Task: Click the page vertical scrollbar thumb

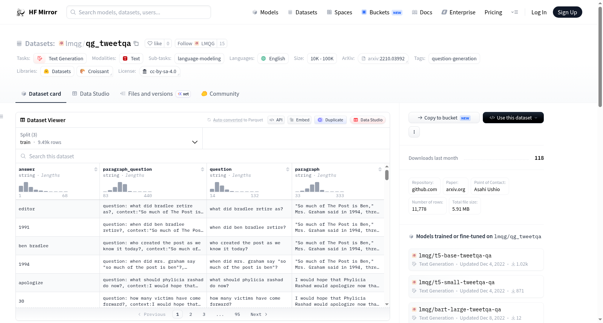Action: tap(600, 57)
